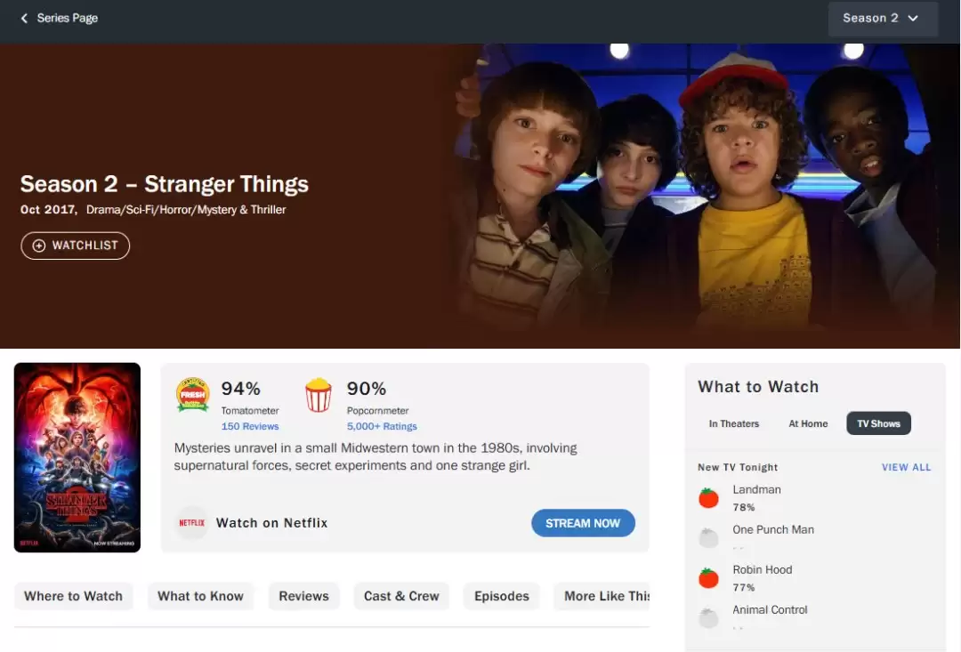The height and width of the screenshot is (652, 961).
Task: Open the 5,000+ Ratings link
Action: pos(382,426)
